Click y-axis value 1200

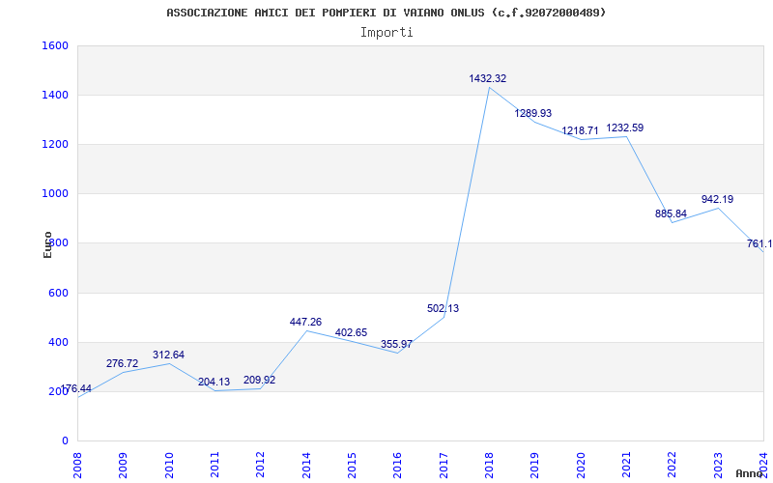pyautogui.click(x=55, y=144)
